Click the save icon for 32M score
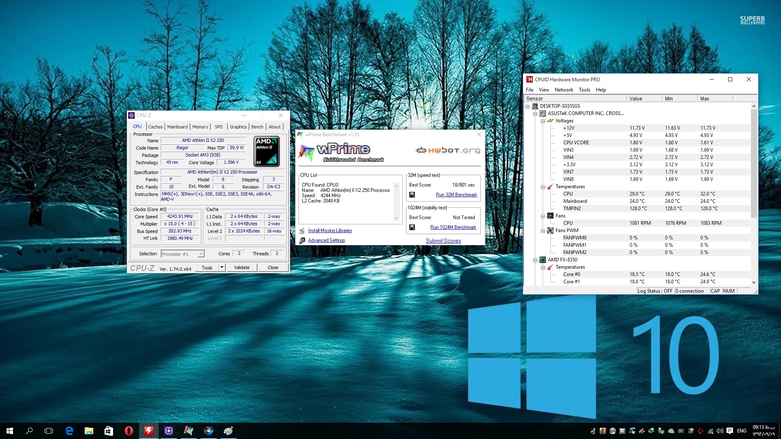 (x=412, y=195)
